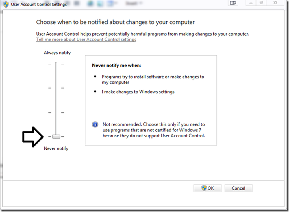
Task: Click the UAC slider thumb at Never notify
Action: pyautogui.click(x=56, y=137)
